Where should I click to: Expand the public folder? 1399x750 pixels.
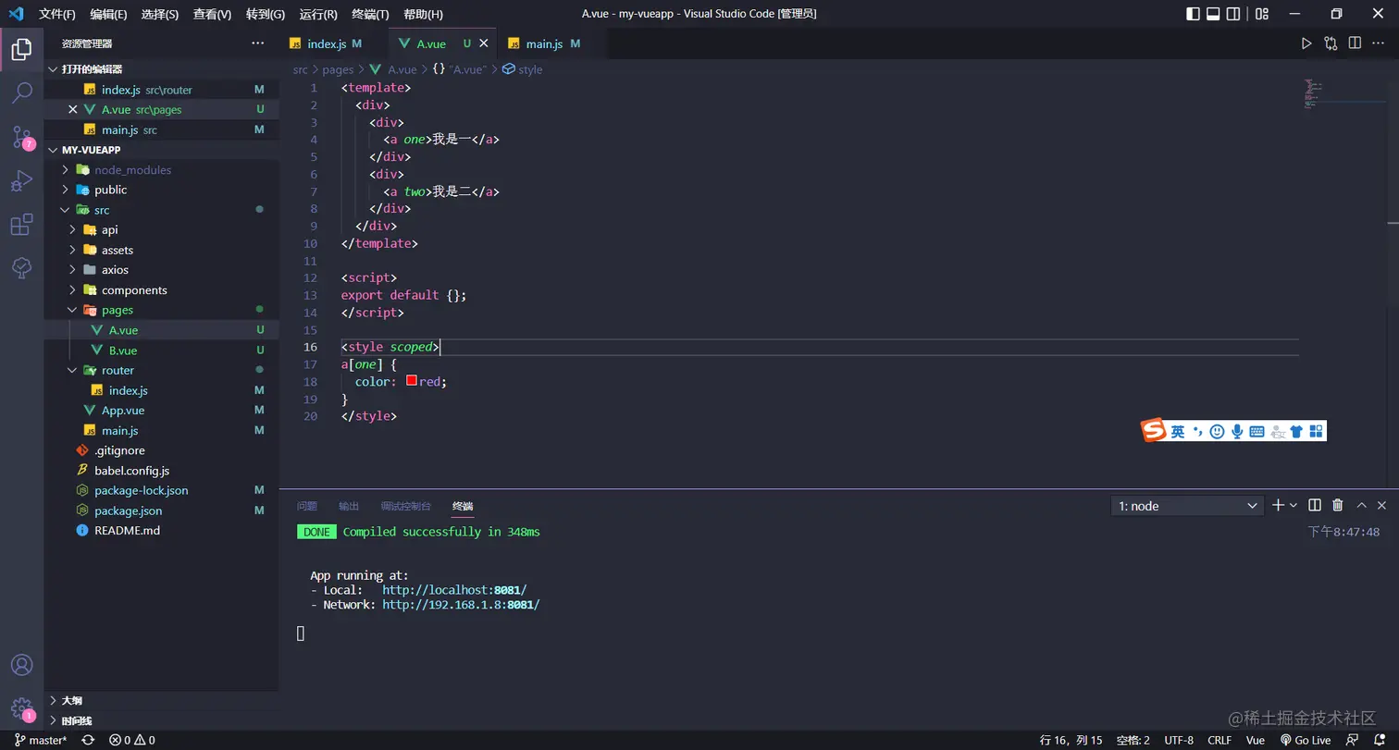pyautogui.click(x=161, y=190)
